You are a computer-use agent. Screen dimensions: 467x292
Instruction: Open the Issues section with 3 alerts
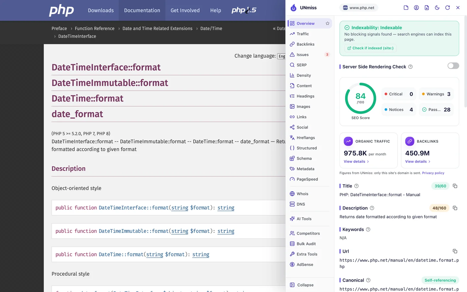click(310, 55)
